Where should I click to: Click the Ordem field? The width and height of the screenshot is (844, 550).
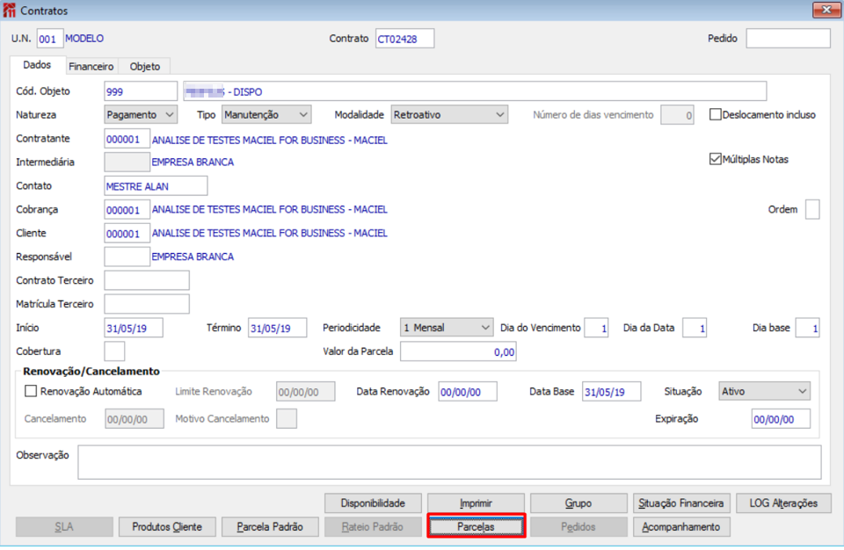click(x=812, y=209)
